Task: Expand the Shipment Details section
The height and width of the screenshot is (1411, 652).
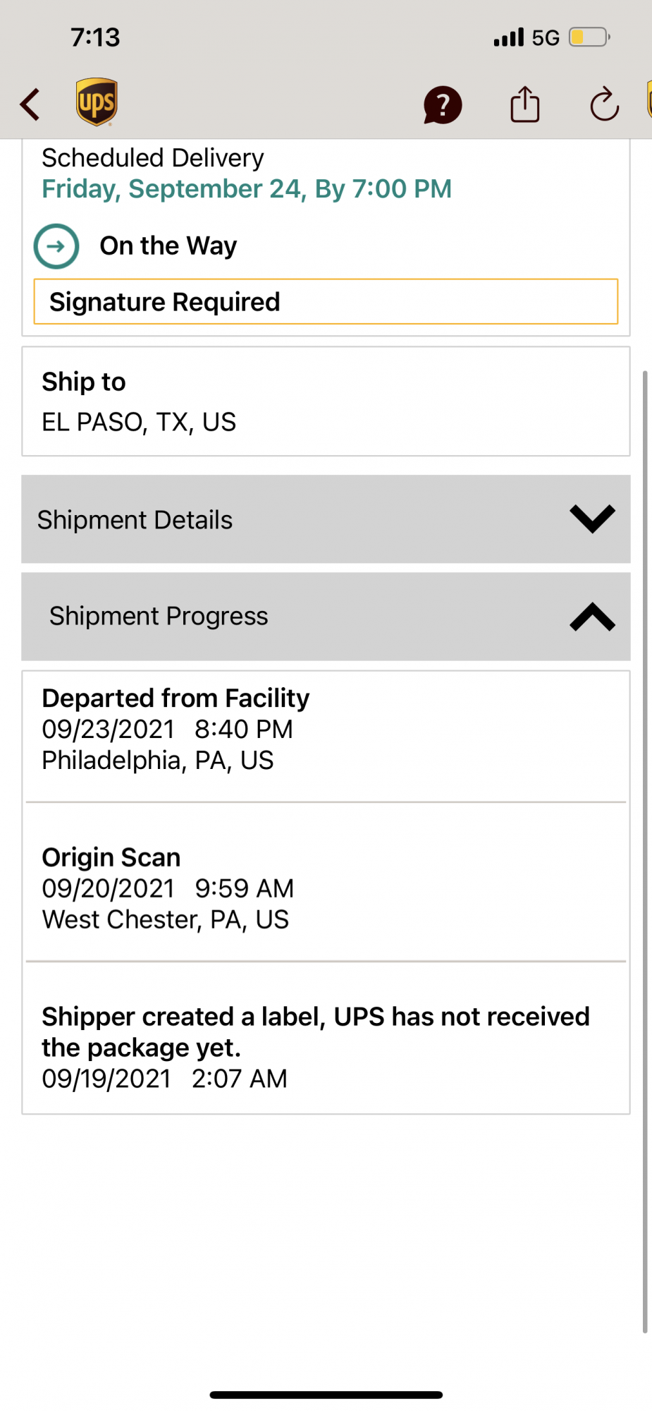Action: click(x=326, y=519)
